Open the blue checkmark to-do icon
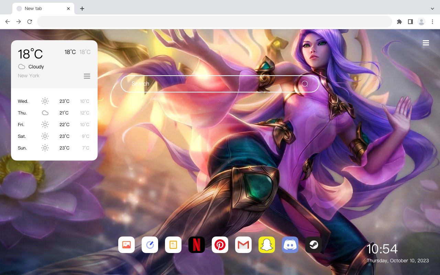This screenshot has height=275, width=440. 150,245
